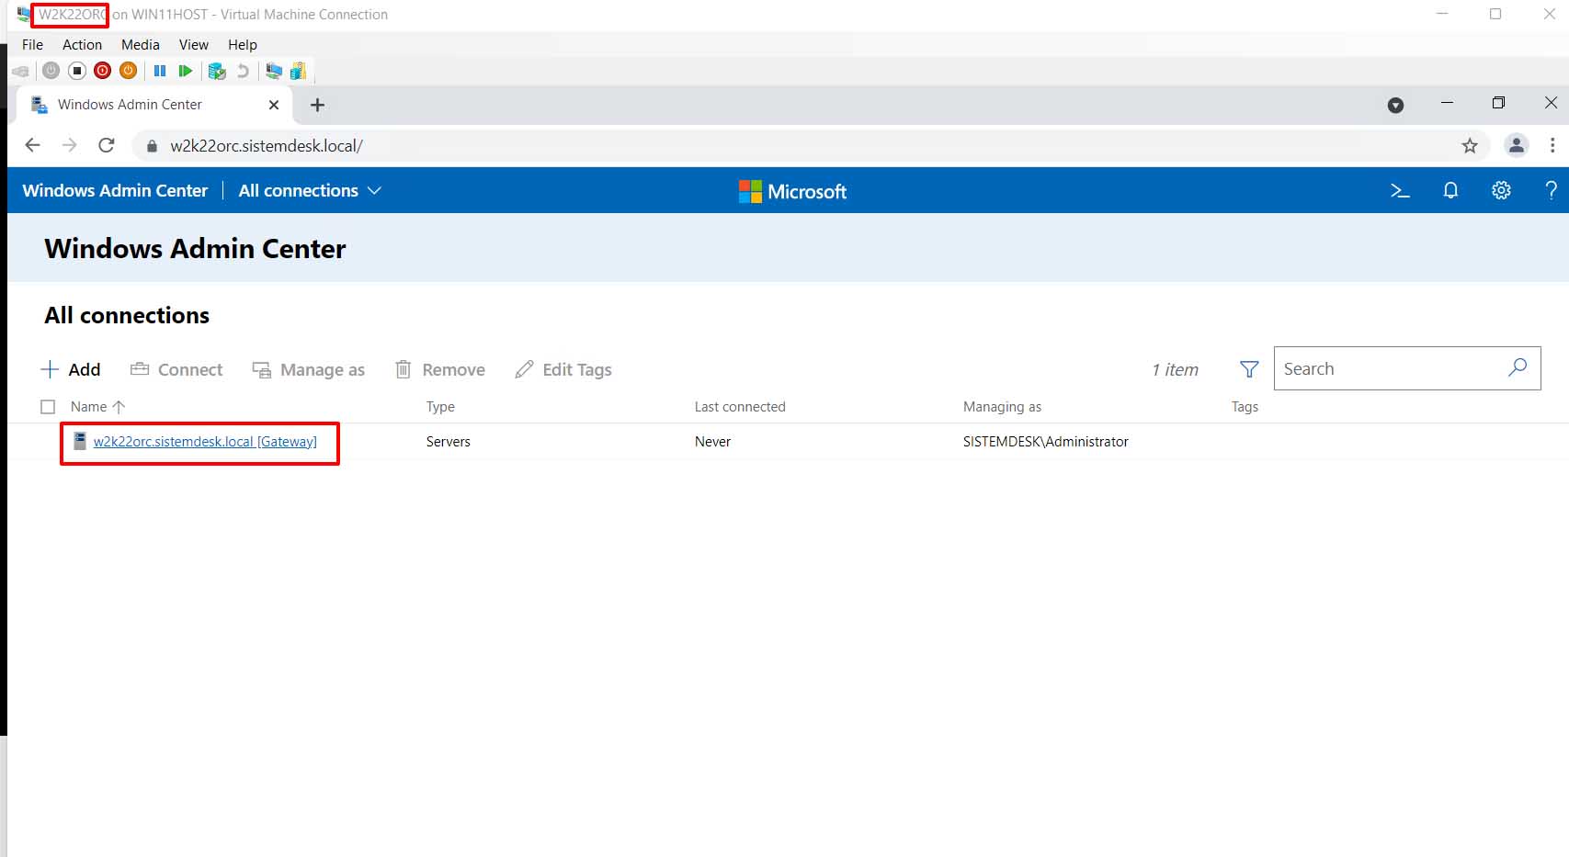Click the 'Servers' type cell
Image resolution: width=1569 pixels, height=857 pixels.
(449, 442)
